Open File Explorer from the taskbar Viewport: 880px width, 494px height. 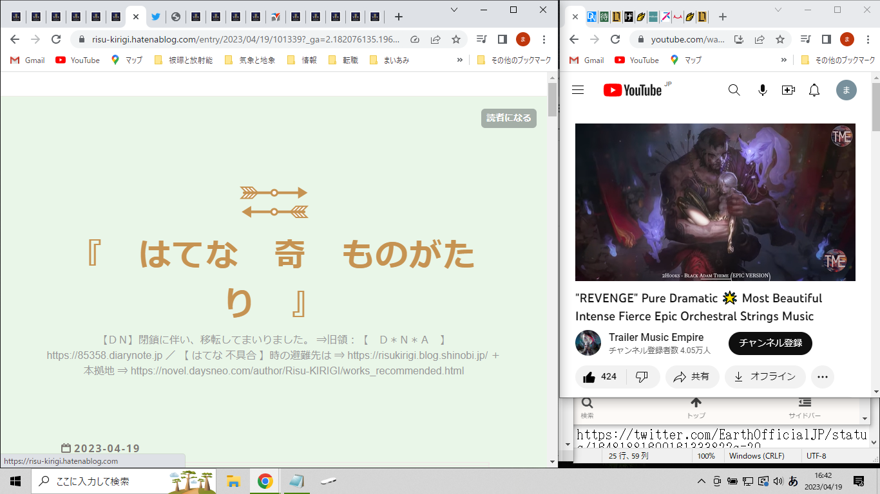click(233, 481)
